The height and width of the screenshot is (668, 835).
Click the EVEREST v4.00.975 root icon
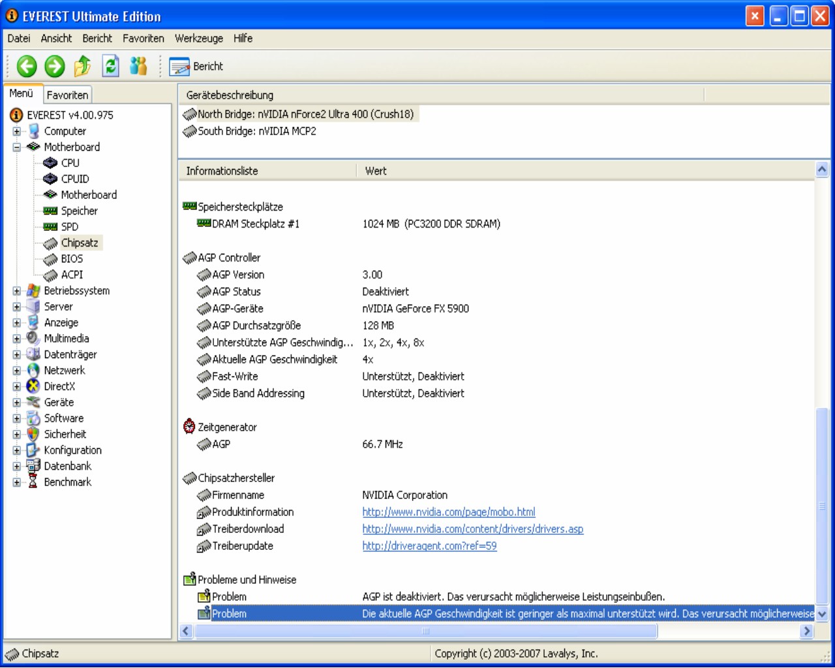[16, 115]
